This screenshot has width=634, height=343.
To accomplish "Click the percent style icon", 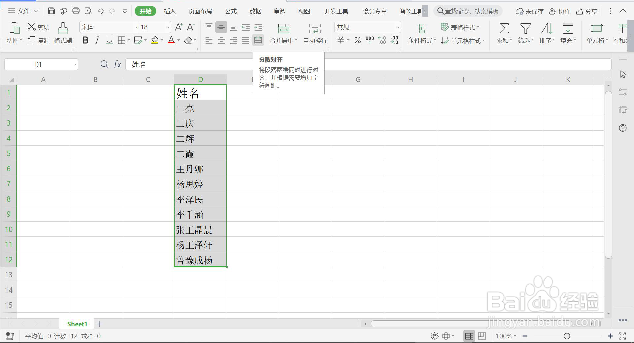I will tap(357, 40).
